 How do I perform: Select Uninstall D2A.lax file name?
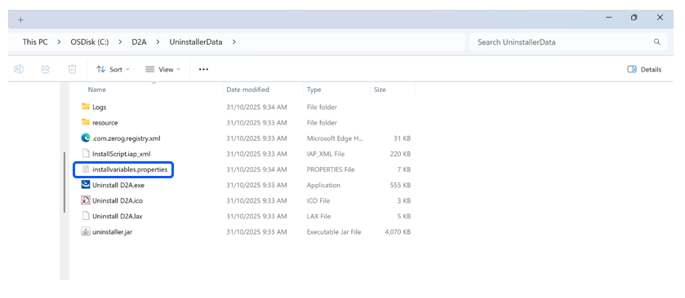click(x=117, y=217)
